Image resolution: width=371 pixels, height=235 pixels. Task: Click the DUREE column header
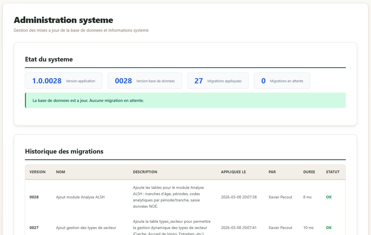click(309, 172)
